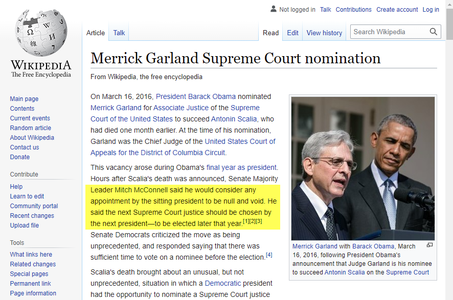The height and width of the screenshot is (300, 453).
Task: Go to Main page in sidebar
Action: tap(24, 99)
